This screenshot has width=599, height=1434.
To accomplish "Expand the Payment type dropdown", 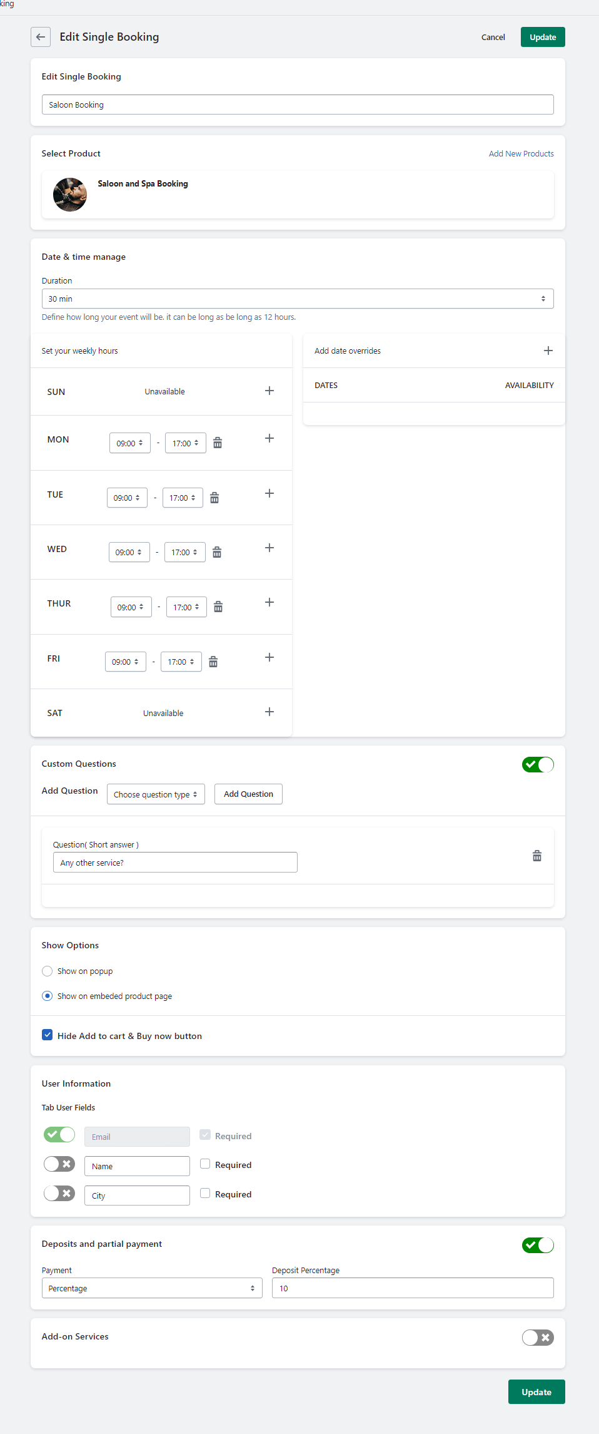I will tap(152, 1288).
